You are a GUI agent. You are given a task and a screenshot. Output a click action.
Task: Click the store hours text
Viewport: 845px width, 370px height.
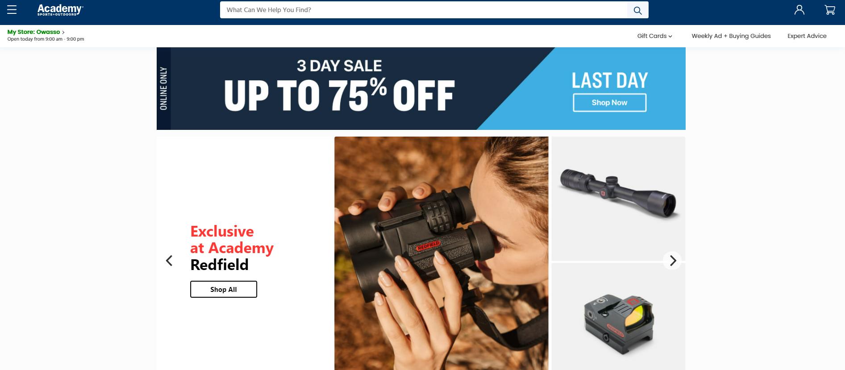click(x=46, y=39)
